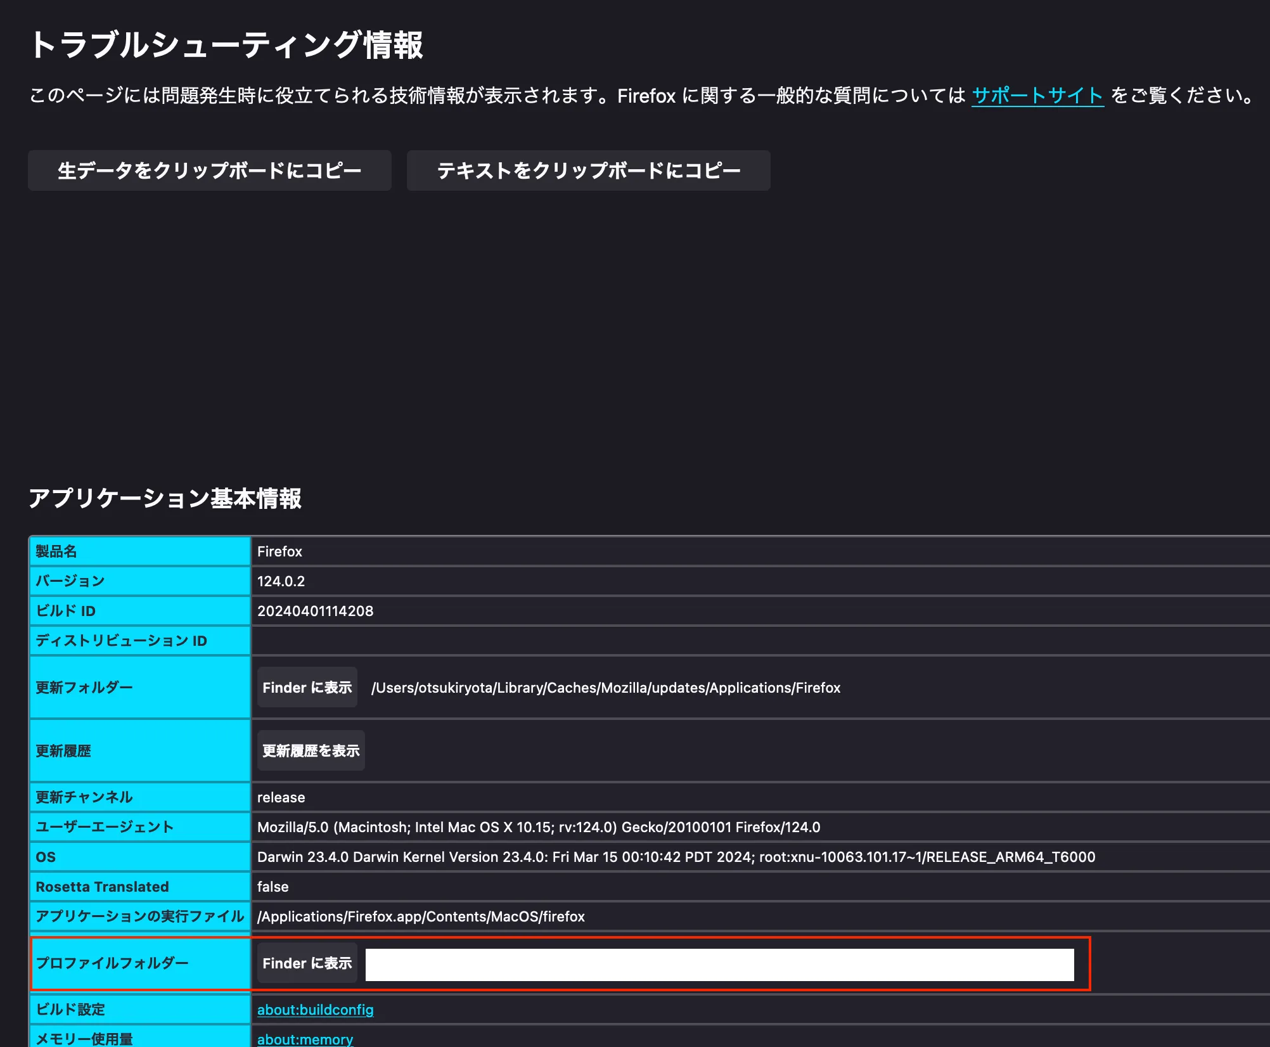This screenshot has height=1047, width=1270.
Task: Click the OS Darwin kernel info row
Action: point(676,856)
